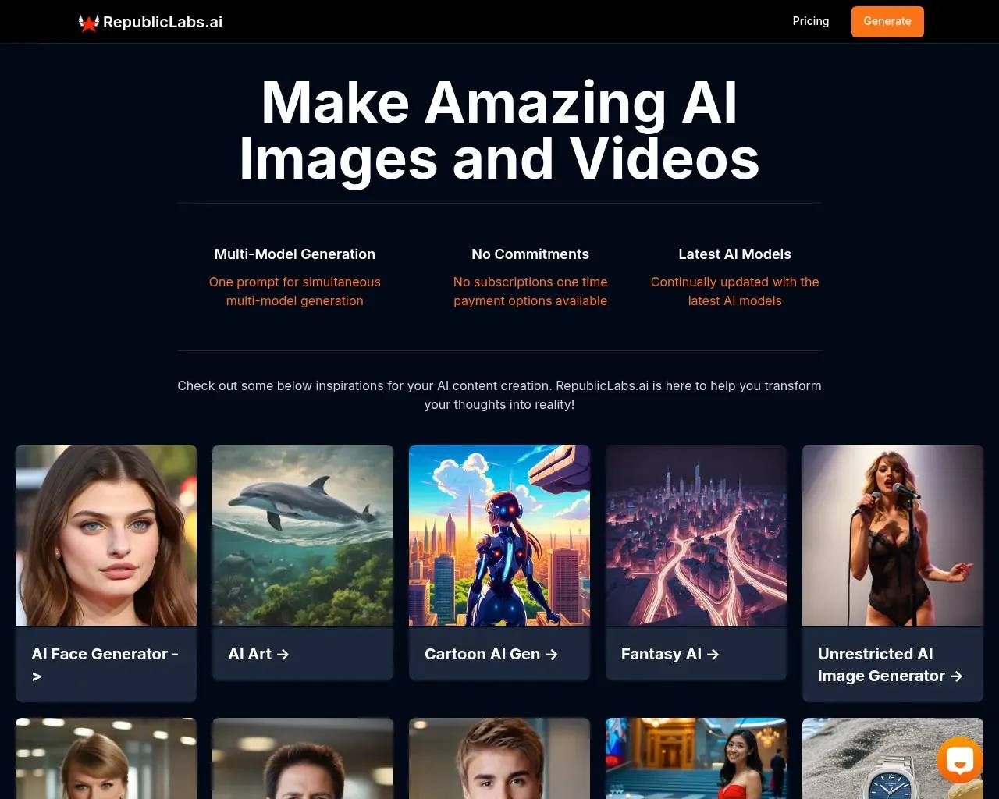
Task: Click the 'Continually updated with the latest' text
Action: click(735, 291)
